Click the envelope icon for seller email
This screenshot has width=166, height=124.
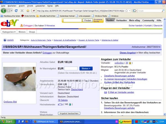click(105, 93)
